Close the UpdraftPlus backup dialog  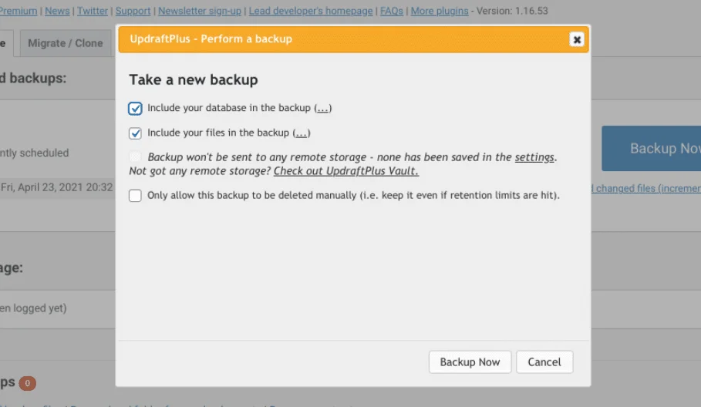click(x=576, y=39)
